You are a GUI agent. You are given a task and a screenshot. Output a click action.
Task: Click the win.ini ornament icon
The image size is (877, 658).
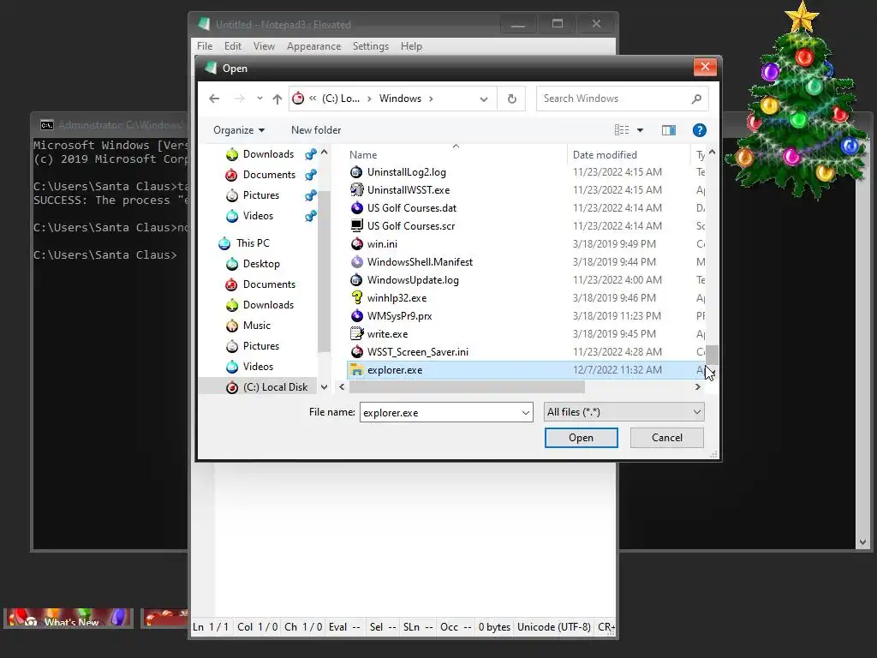coord(356,244)
